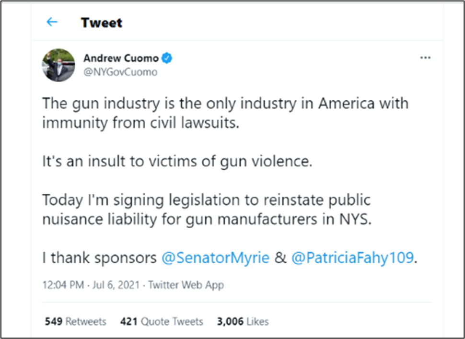Click the Twitter Web App source
This screenshot has width=465, height=339.
click(186, 285)
